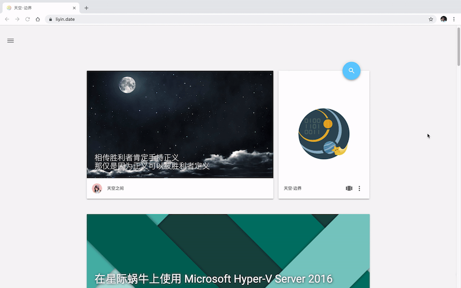
Task: Bookmark this page with the star
Action: (430, 19)
